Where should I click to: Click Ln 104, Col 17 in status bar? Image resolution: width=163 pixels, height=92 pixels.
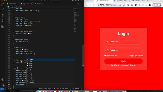42,89
